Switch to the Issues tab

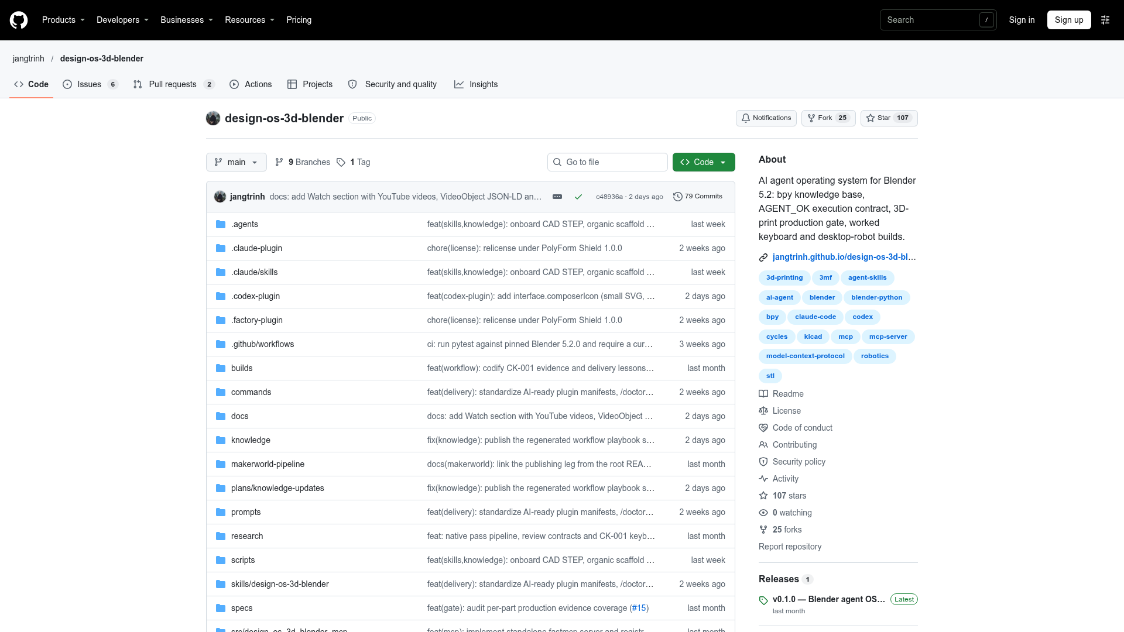91,84
